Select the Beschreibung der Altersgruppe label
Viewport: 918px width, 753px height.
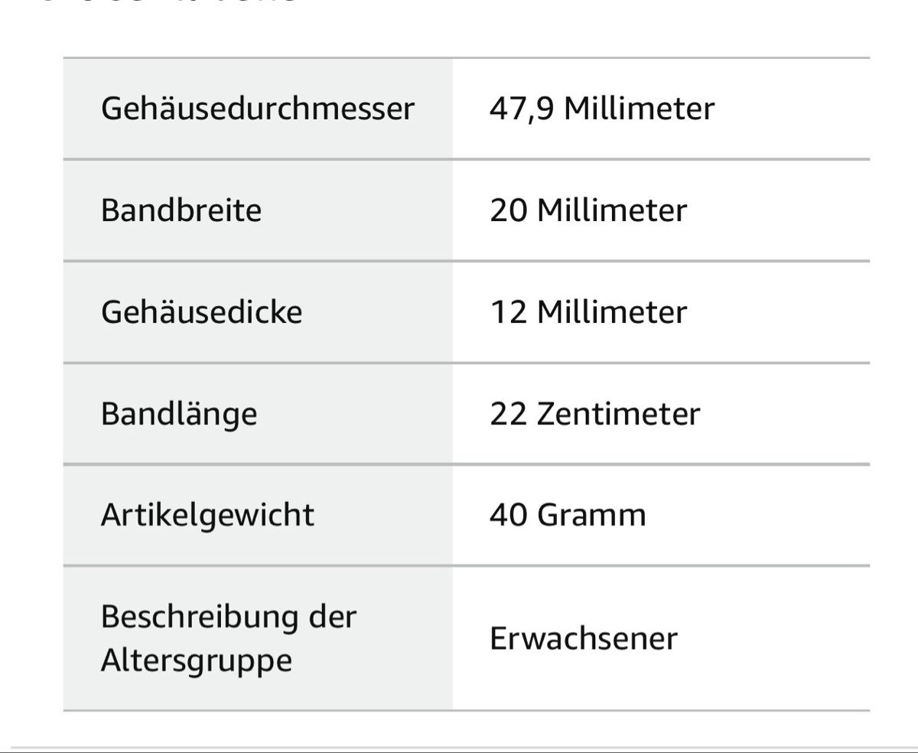pyautogui.click(x=229, y=637)
